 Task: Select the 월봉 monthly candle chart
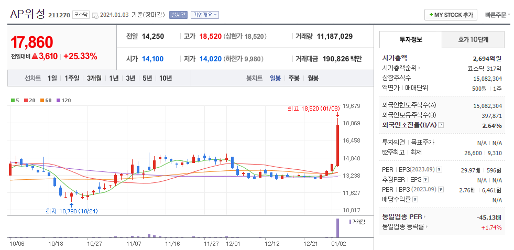click(313, 79)
